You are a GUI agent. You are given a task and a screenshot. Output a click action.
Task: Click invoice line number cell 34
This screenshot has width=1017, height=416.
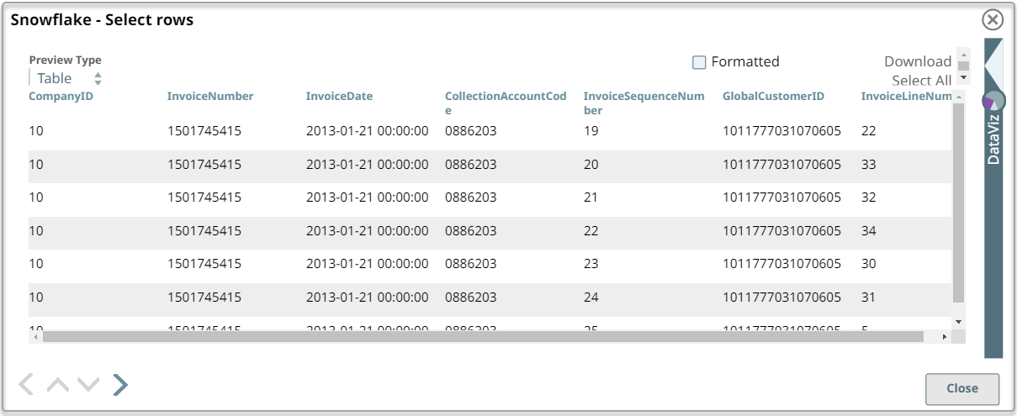point(869,230)
